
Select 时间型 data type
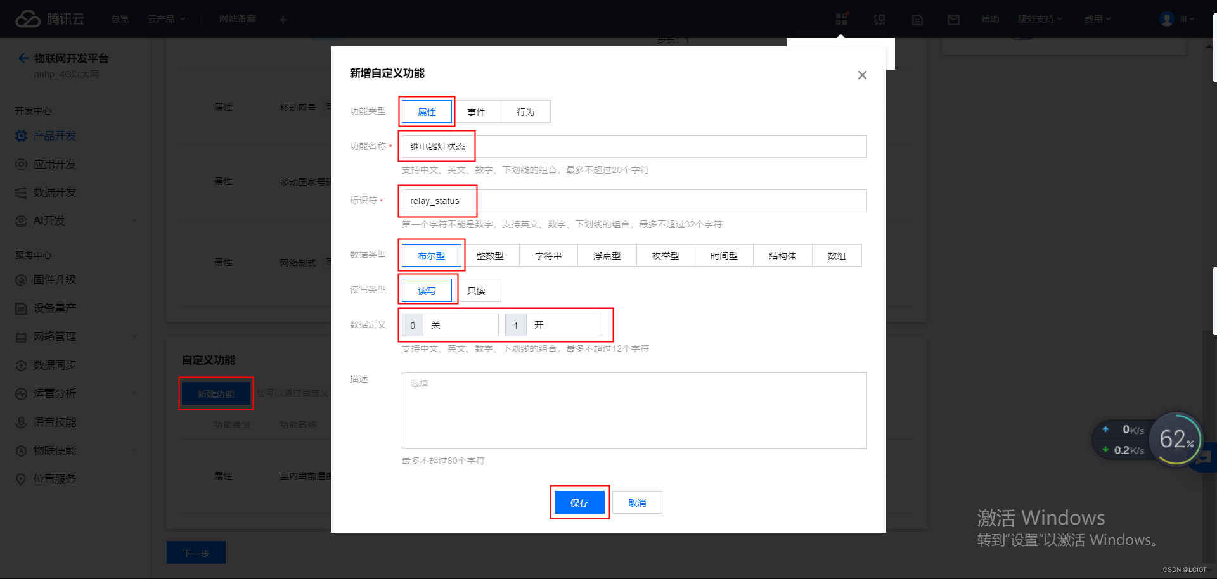coord(724,256)
